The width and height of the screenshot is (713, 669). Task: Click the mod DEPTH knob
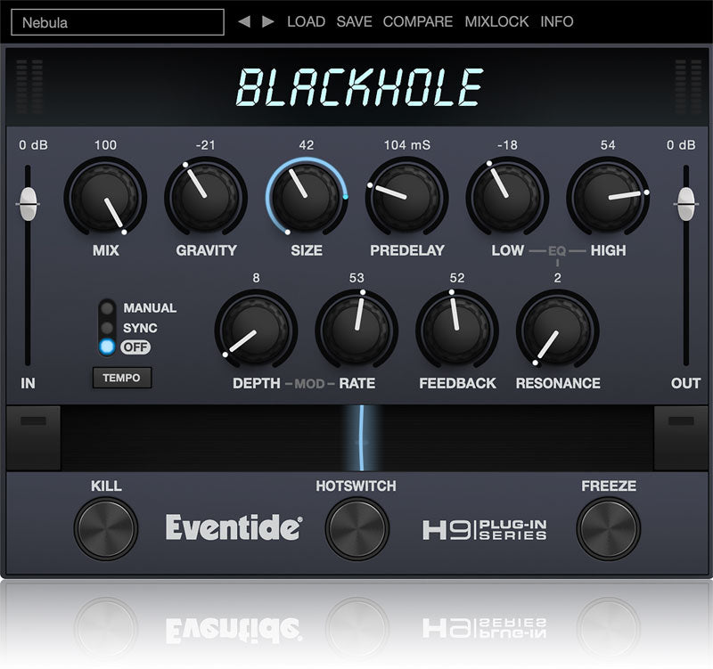point(256,329)
